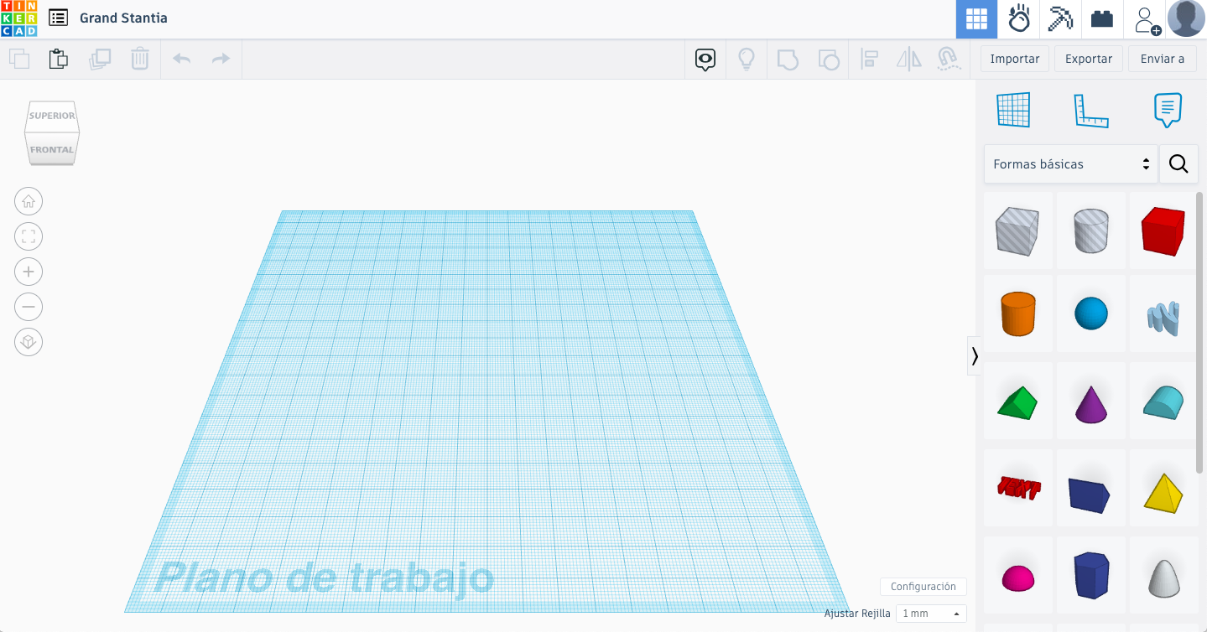Open the notes tool icon
Screen dimensions: 1207x632
point(1167,111)
